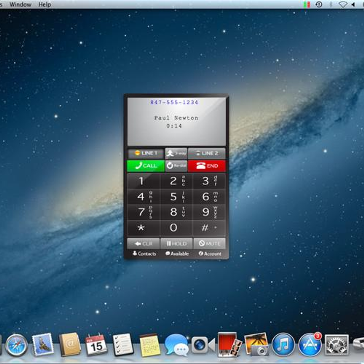Open the yellow Notes app in the Dock

(x=150, y=345)
